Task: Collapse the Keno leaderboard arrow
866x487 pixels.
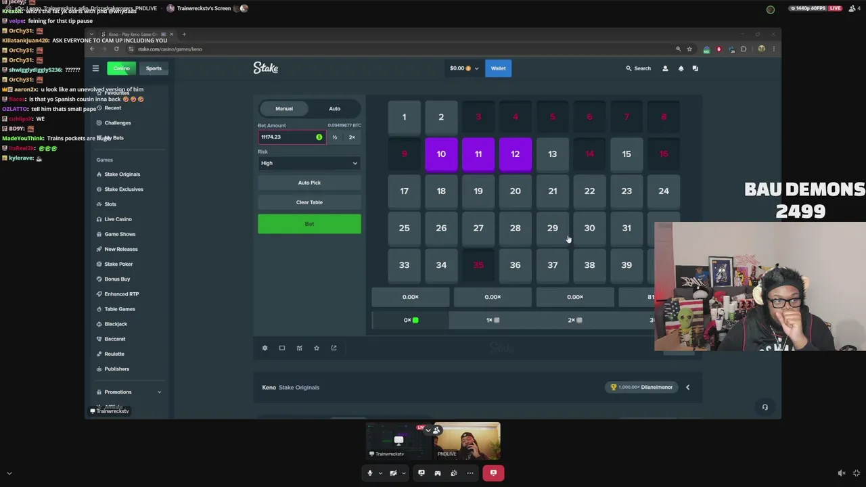Action: tap(687, 388)
